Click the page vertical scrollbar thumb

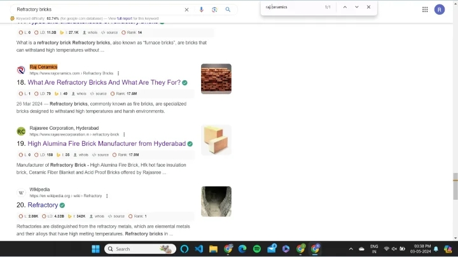[x=455, y=186]
